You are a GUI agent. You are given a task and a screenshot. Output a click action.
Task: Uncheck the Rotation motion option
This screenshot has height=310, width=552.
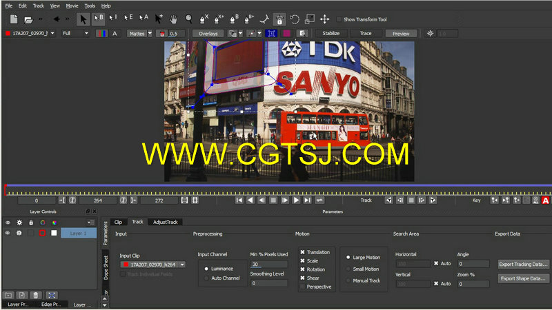pos(302,269)
